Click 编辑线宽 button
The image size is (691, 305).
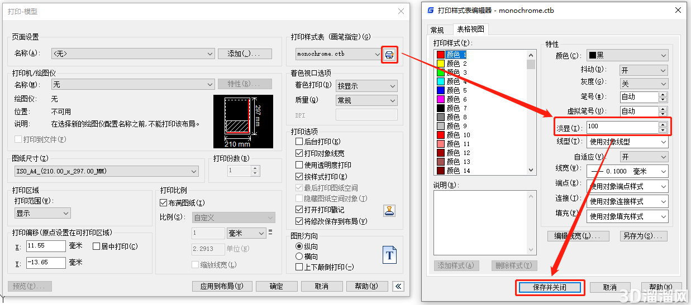point(578,236)
